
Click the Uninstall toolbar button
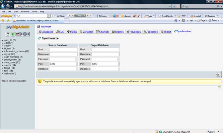(196, 16)
